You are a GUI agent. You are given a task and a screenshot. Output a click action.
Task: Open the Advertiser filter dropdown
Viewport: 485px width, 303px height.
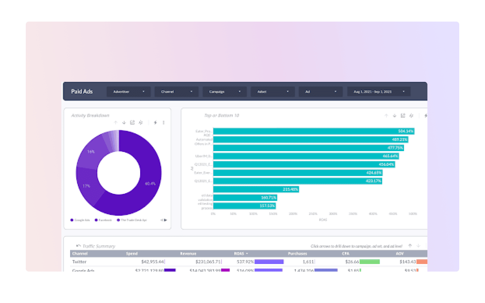(x=128, y=91)
